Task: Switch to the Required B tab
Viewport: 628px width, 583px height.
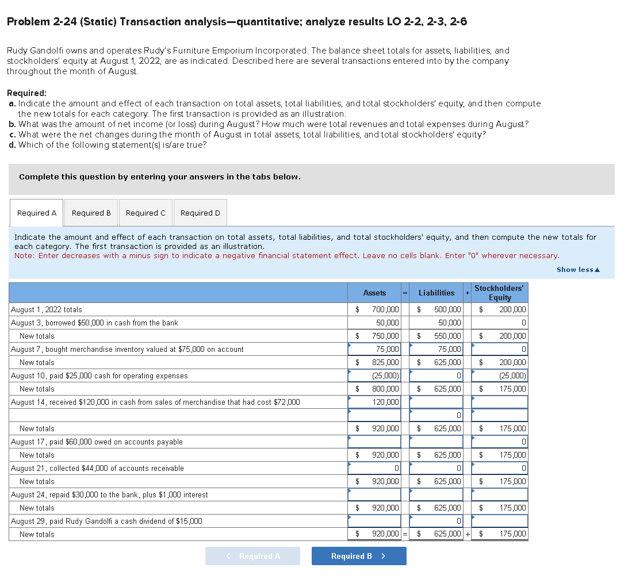Action: (90, 212)
